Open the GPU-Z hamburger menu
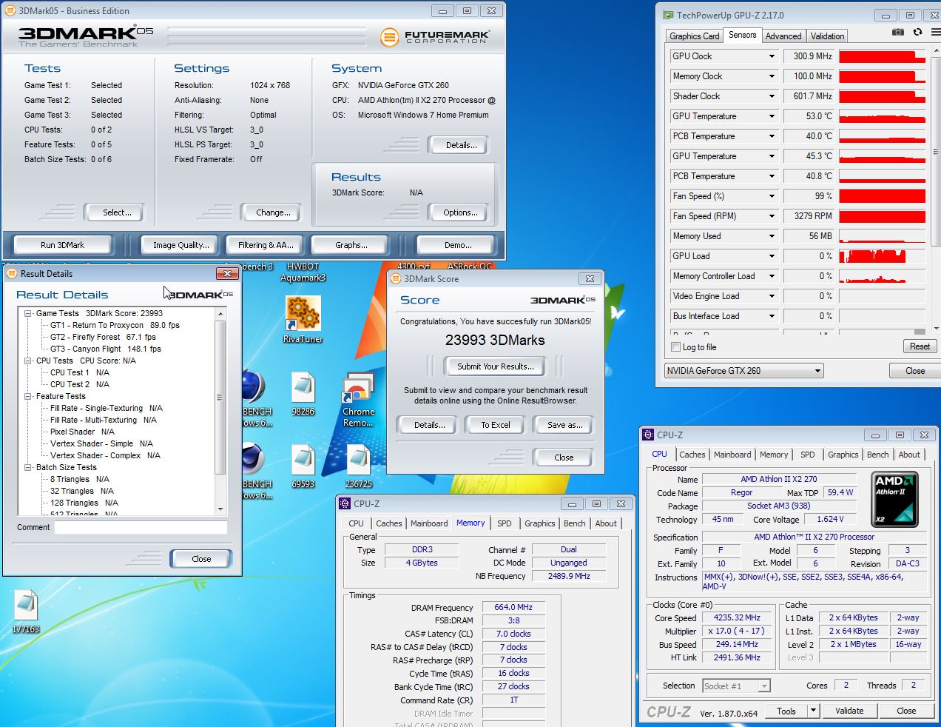The width and height of the screenshot is (941, 727). [x=936, y=33]
